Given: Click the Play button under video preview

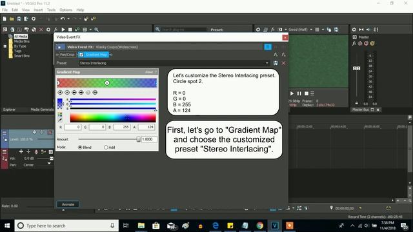Looking at the screenshot, I should point(292,93).
